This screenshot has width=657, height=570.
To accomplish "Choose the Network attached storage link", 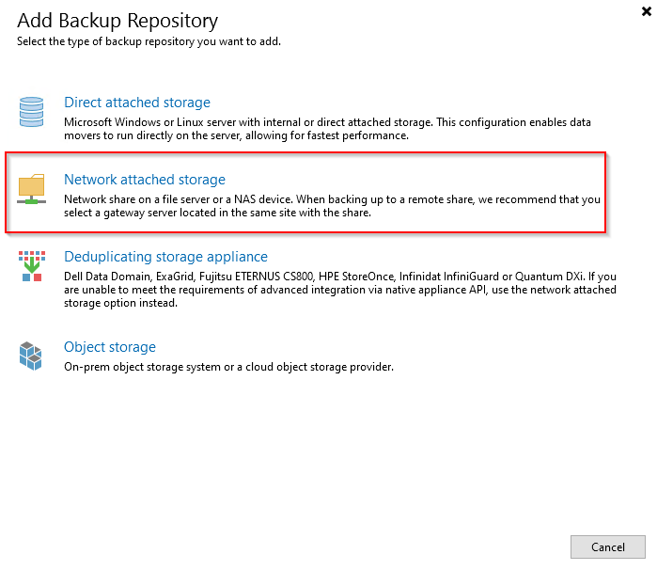I will pyautogui.click(x=144, y=180).
